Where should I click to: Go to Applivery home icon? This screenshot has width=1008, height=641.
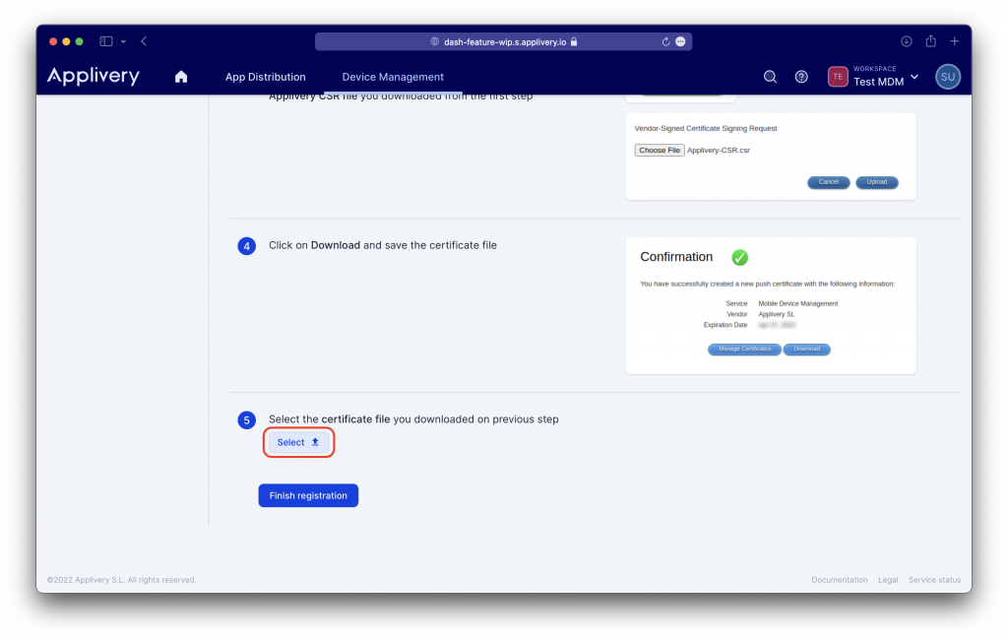pos(181,77)
